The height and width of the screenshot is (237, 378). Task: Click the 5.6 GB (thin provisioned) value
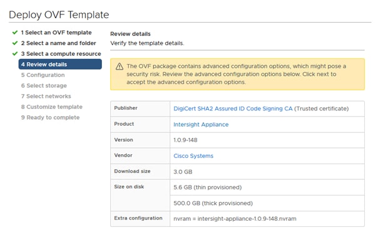[208, 187]
